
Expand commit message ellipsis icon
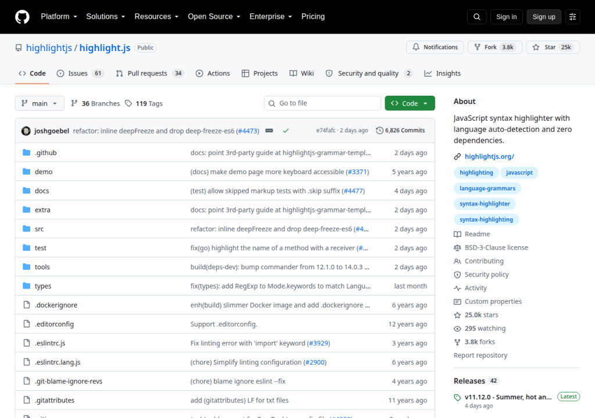(269, 131)
